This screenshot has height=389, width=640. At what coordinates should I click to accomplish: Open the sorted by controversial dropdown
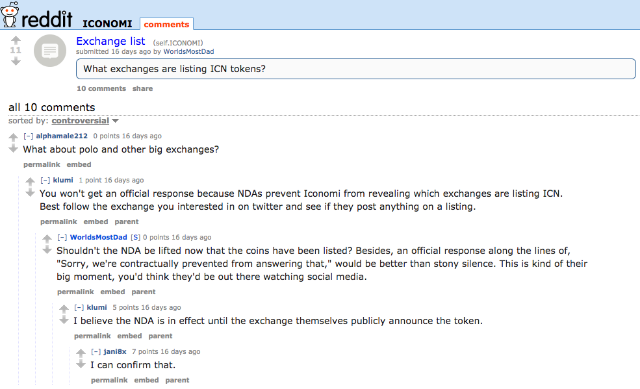tap(85, 121)
